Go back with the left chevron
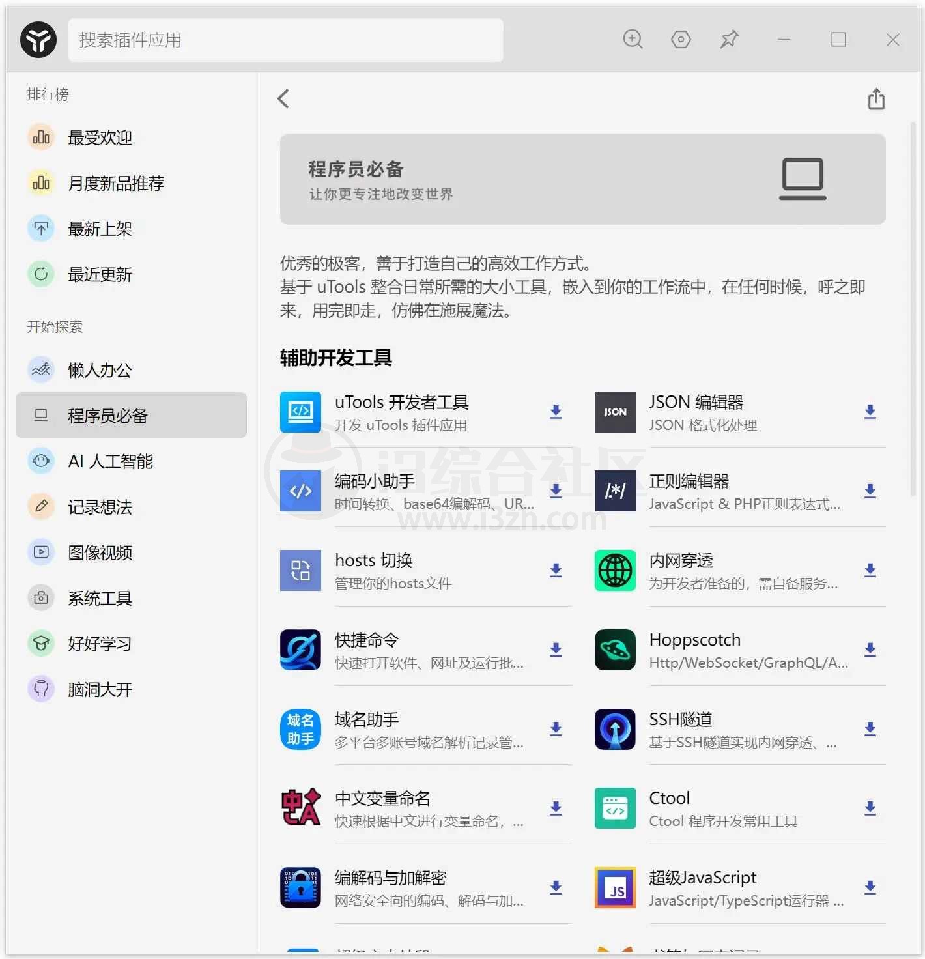This screenshot has height=959, width=925. [x=283, y=99]
